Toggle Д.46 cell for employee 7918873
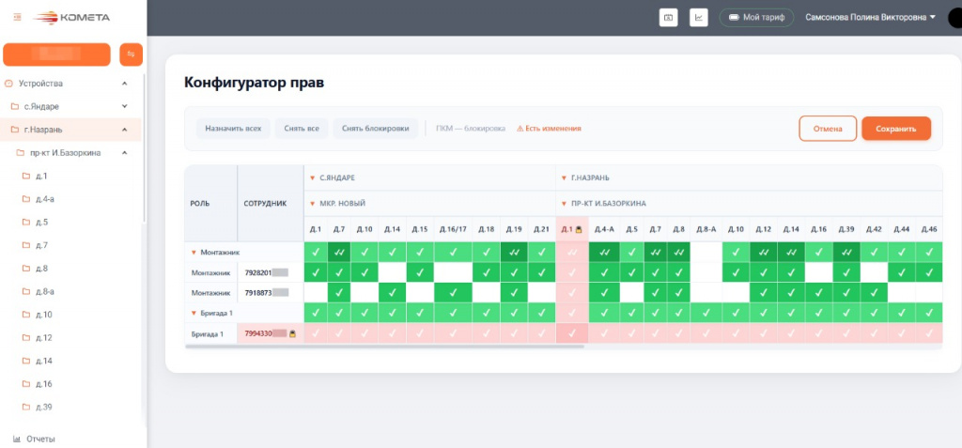 (928, 293)
